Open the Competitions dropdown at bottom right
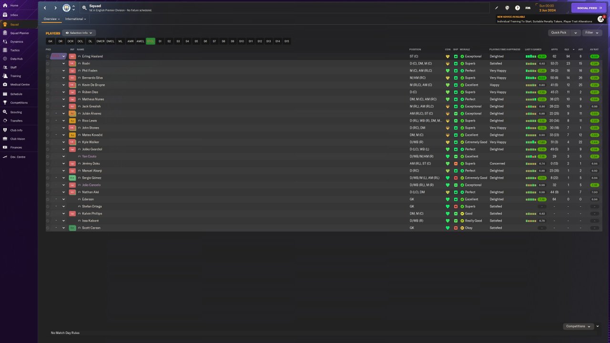610x343 pixels. pyautogui.click(x=578, y=326)
